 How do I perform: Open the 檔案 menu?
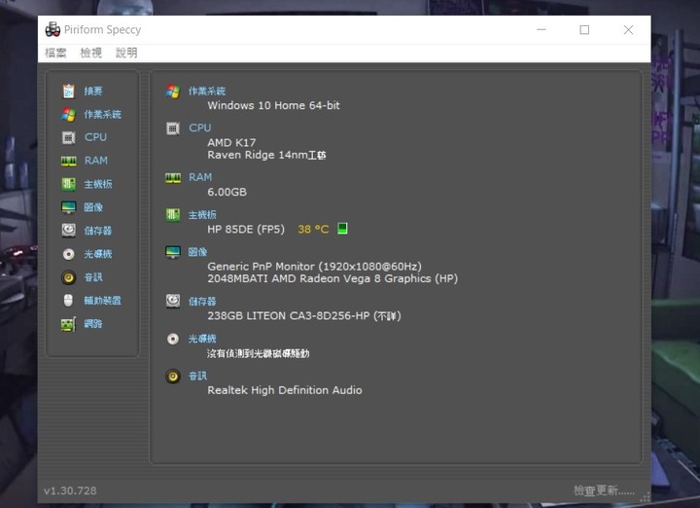[55, 53]
